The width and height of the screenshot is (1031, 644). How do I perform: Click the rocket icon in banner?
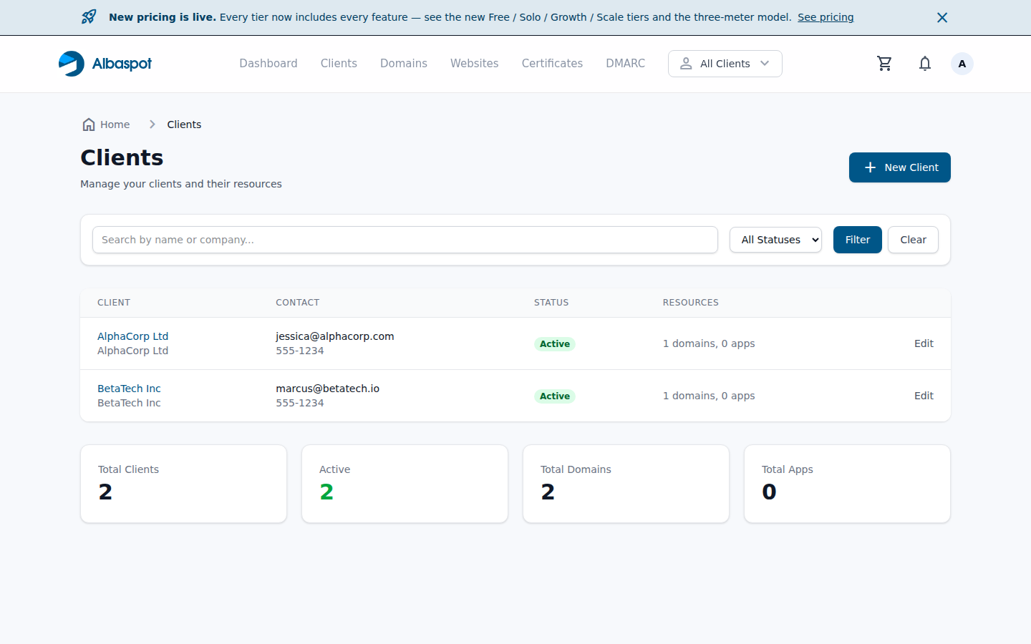(x=89, y=17)
